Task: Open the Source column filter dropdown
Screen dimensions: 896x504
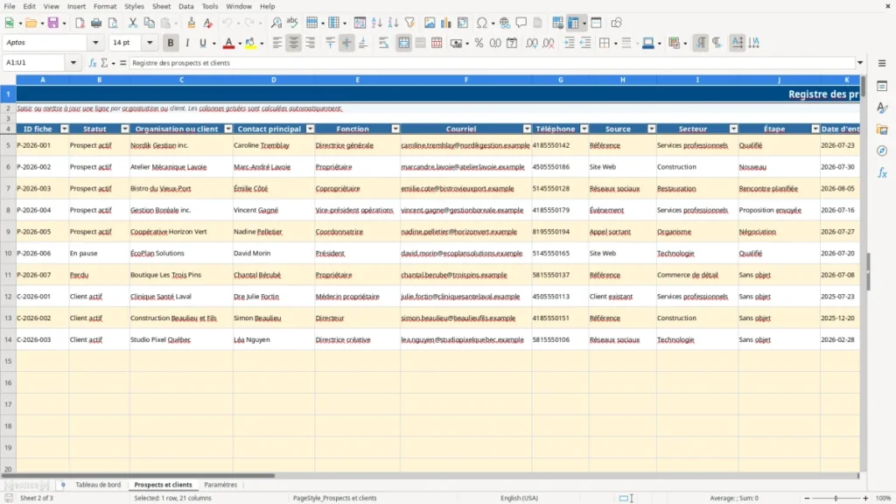Action: [x=651, y=129]
